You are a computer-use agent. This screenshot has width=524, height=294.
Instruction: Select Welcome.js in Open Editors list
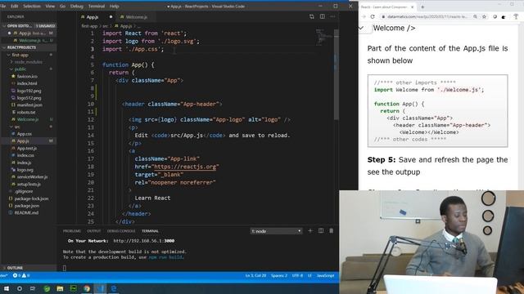coord(29,40)
